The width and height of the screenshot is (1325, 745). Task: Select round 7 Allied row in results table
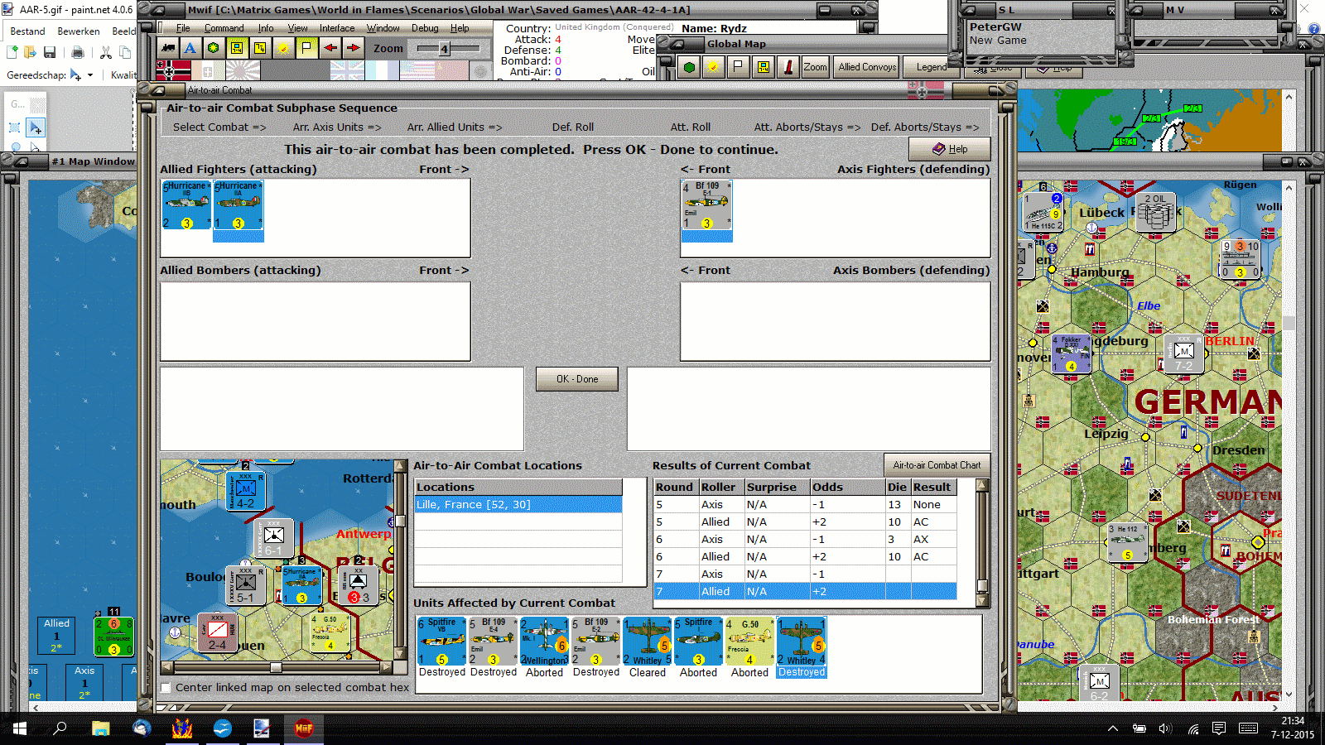(x=805, y=592)
